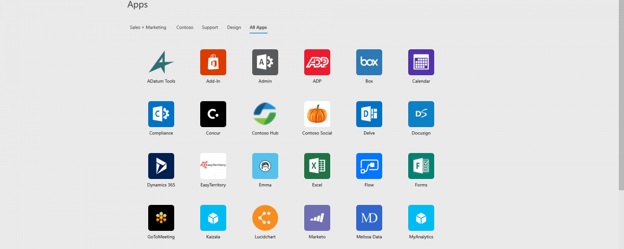Viewport: 624px width, 249px height.
Task: Launch the Lucidchart app
Action: click(265, 218)
